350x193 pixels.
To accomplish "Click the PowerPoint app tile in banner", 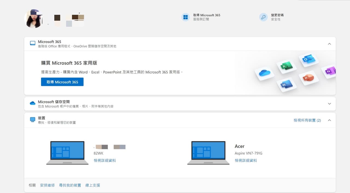I will 309,78.
